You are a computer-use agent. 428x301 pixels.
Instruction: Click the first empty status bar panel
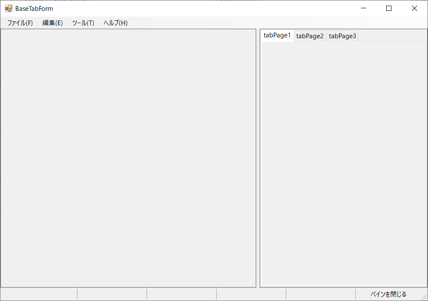coord(39,294)
